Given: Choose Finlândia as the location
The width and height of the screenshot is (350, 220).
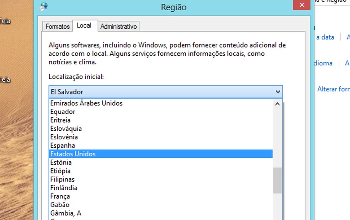Looking at the screenshot, I should click(161, 188).
